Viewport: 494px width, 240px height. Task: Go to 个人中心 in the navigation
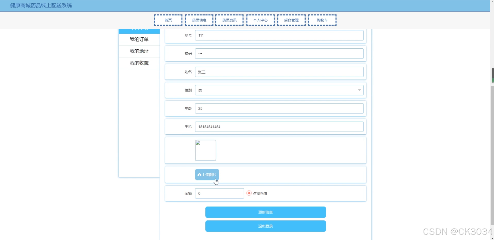(260, 20)
